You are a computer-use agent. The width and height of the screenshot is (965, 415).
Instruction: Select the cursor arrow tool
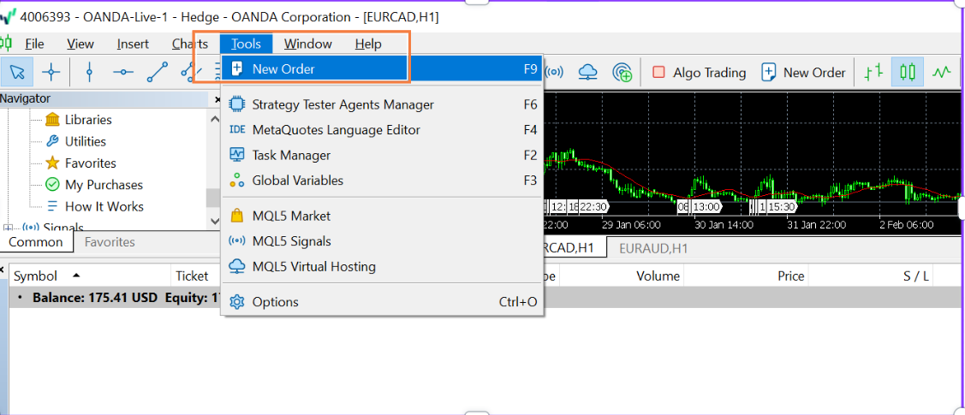tap(17, 72)
